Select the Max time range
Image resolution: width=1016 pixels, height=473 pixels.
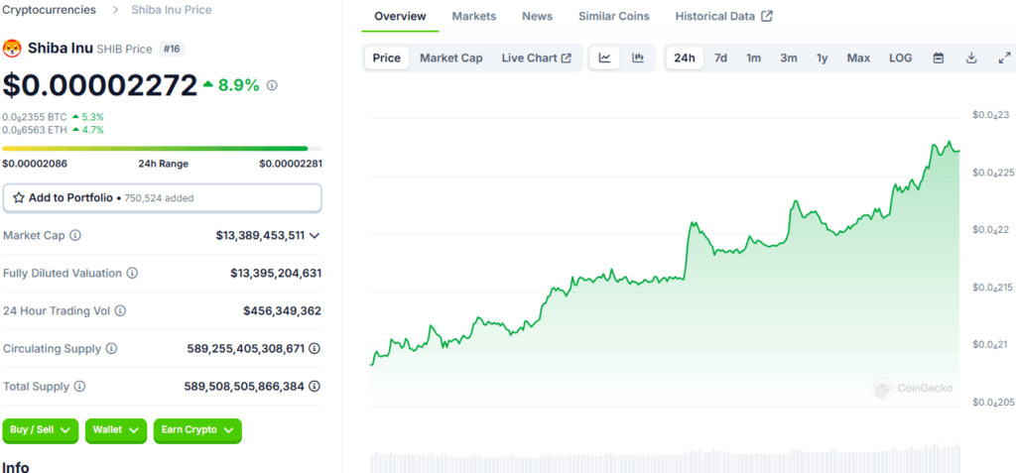tap(858, 59)
